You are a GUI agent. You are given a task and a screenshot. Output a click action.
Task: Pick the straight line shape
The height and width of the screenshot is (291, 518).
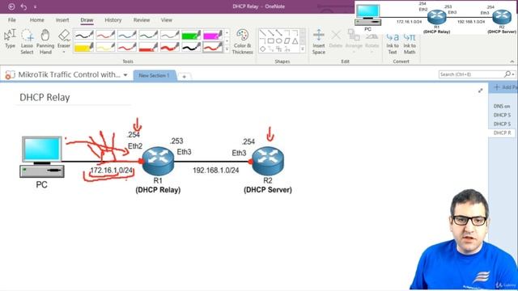(x=262, y=32)
